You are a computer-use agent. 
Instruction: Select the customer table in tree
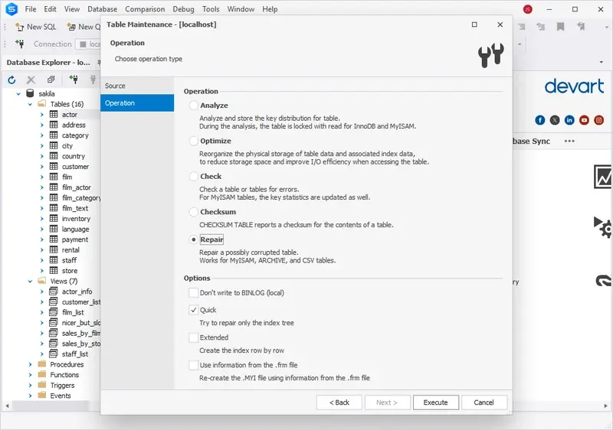pyautogui.click(x=75, y=167)
